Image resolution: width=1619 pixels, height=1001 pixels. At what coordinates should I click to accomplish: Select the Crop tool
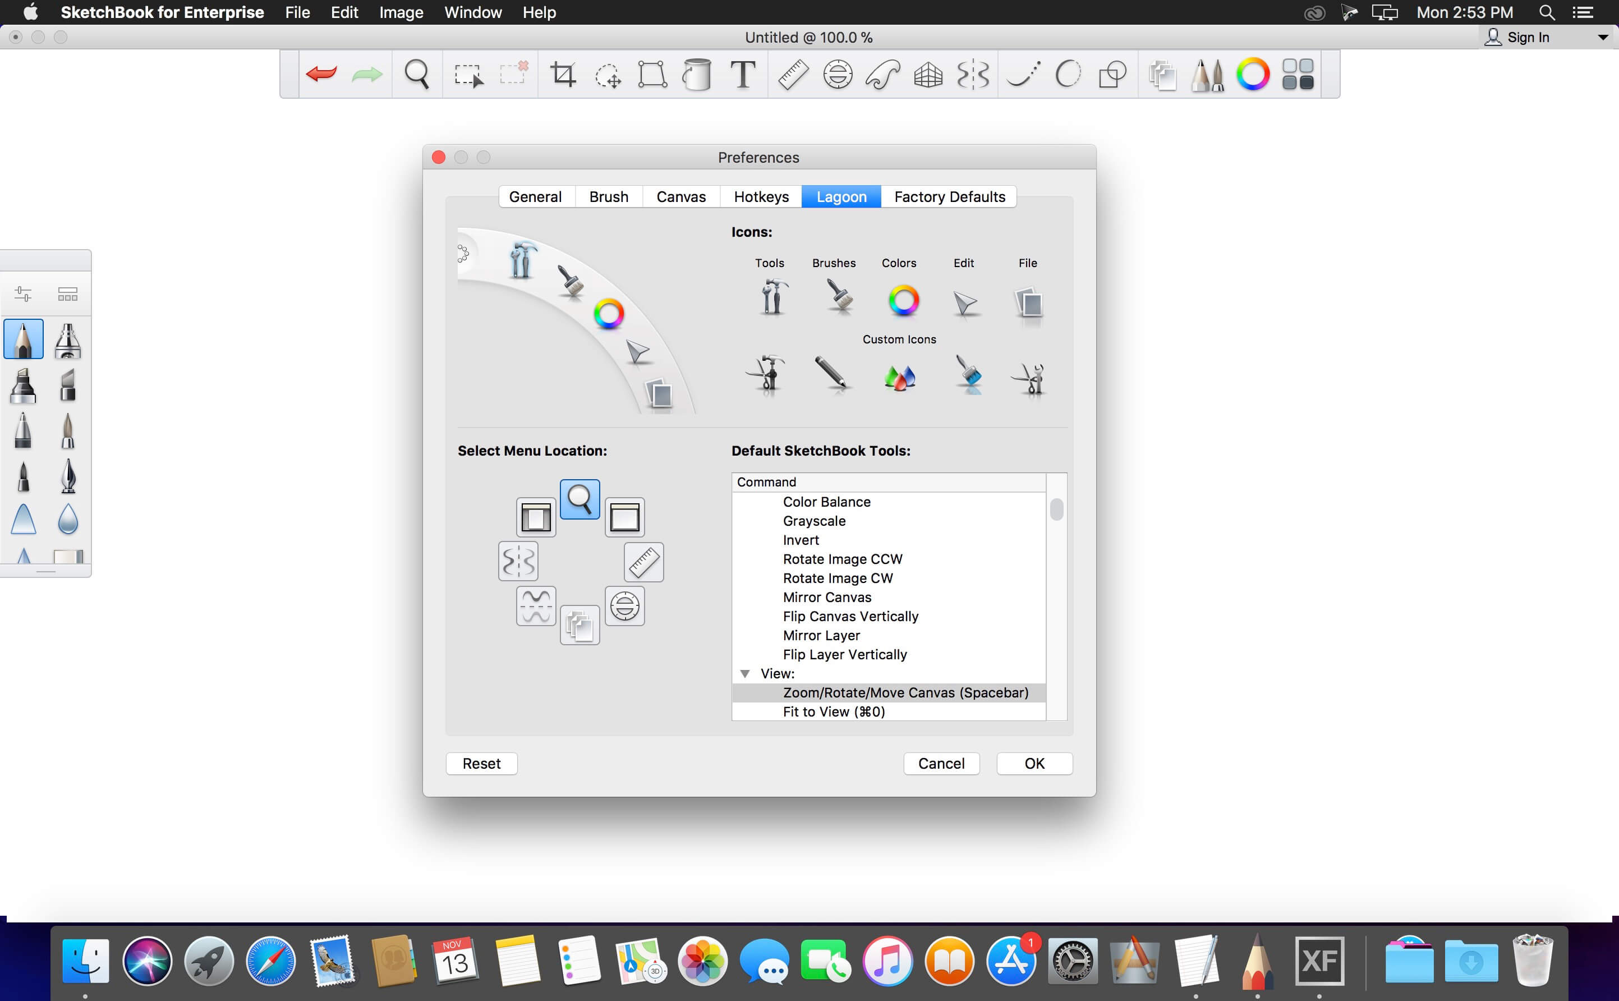coord(563,74)
